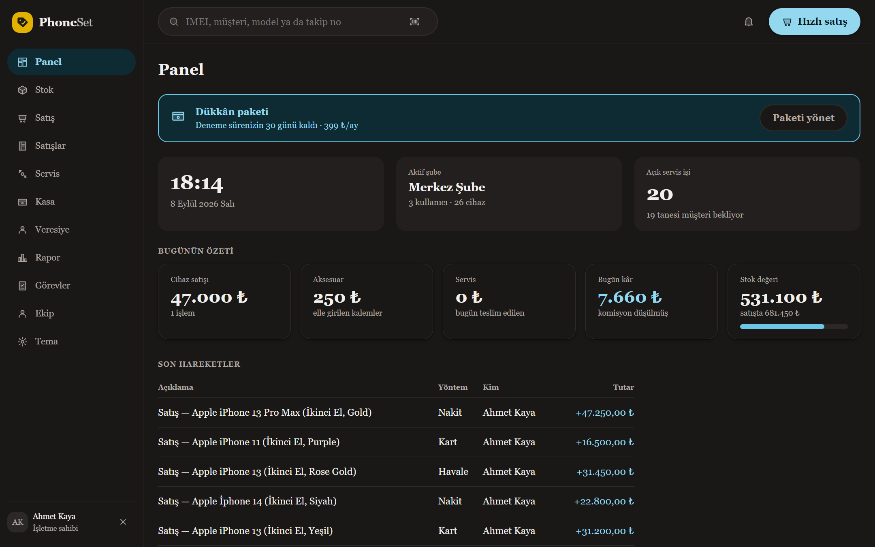Click the Aksesuar 250 ₺ card
The width and height of the screenshot is (875, 547).
(x=367, y=301)
